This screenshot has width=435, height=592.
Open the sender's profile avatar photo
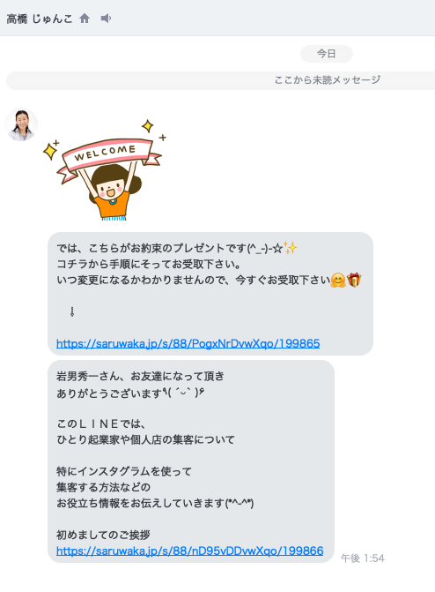coord(21,124)
